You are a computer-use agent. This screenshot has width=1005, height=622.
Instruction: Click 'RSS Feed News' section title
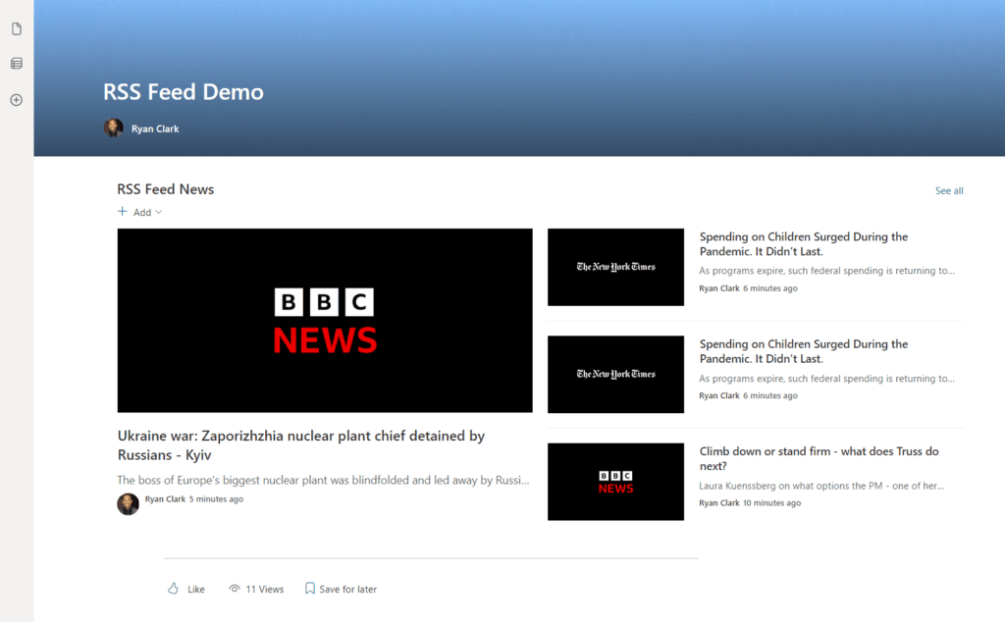165,189
